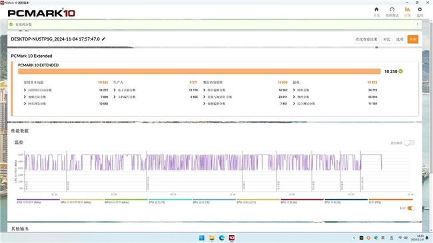Select the GPU memory clock (MHz) legend
The width and height of the screenshot is (433, 243).
pyautogui.click(x=82, y=201)
